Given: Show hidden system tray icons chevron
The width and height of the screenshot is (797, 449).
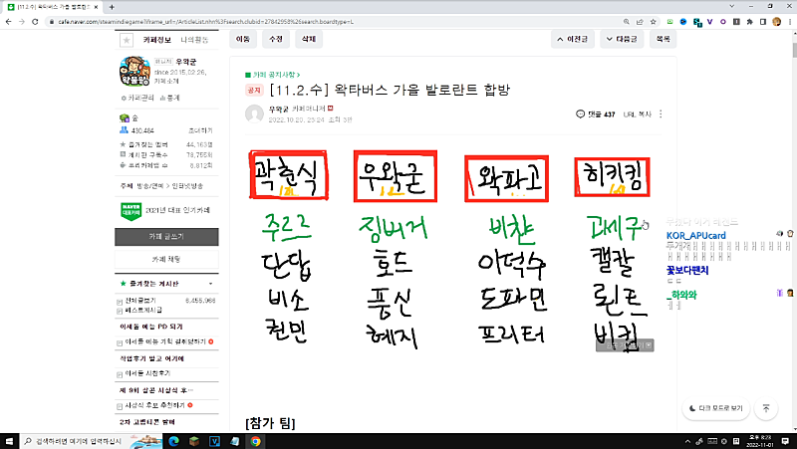Looking at the screenshot, I should tap(687, 441).
